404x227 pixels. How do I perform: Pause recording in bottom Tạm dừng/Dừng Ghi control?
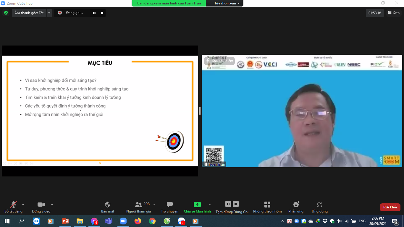[x=228, y=204]
